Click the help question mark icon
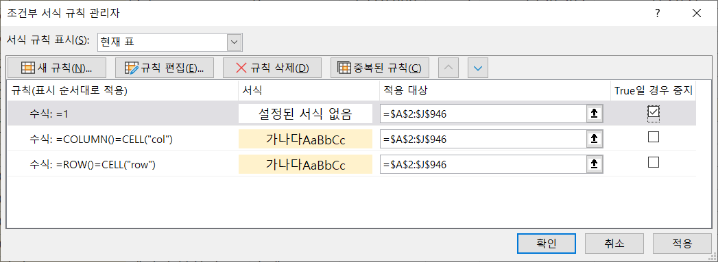Viewport: 718px width, 262px height. pyautogui.click(x=657, y=13)
